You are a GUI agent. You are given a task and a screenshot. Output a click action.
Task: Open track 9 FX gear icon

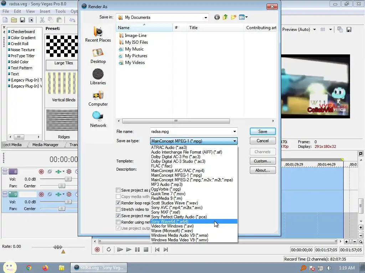69,194
